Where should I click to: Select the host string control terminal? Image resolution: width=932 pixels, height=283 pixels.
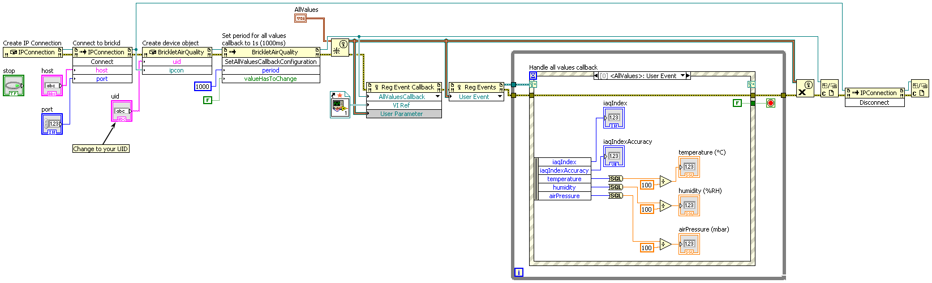52,85
